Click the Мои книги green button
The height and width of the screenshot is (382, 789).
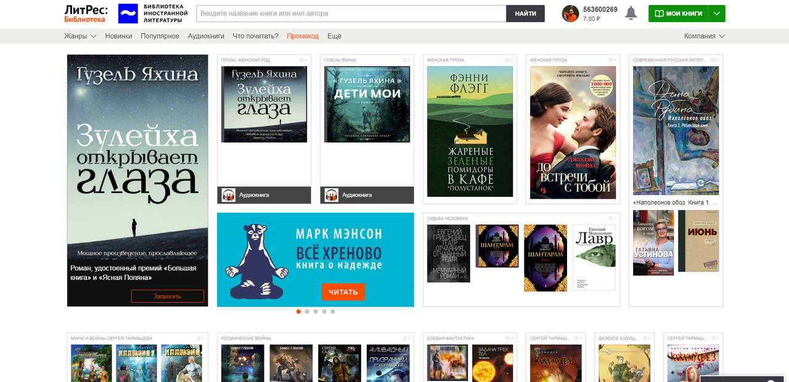pyautogui.click(x=678, y=14)
